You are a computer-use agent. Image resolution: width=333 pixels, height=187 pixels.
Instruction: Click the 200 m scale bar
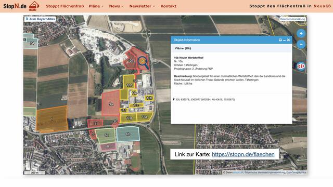tap(35, 172)
